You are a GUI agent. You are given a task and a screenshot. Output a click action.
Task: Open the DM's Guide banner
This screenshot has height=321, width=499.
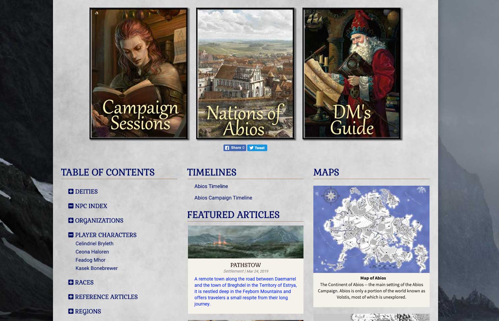click(x=352, y=73)
